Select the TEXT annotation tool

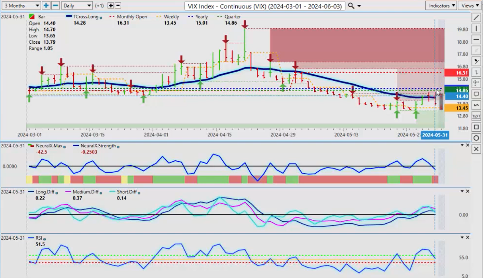point(476,116)
